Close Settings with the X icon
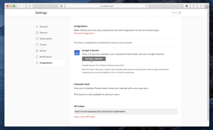 pos(180,13)
